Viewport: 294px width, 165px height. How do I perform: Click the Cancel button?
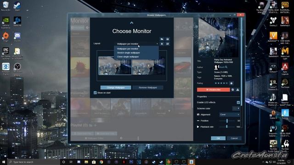point(234,138)
